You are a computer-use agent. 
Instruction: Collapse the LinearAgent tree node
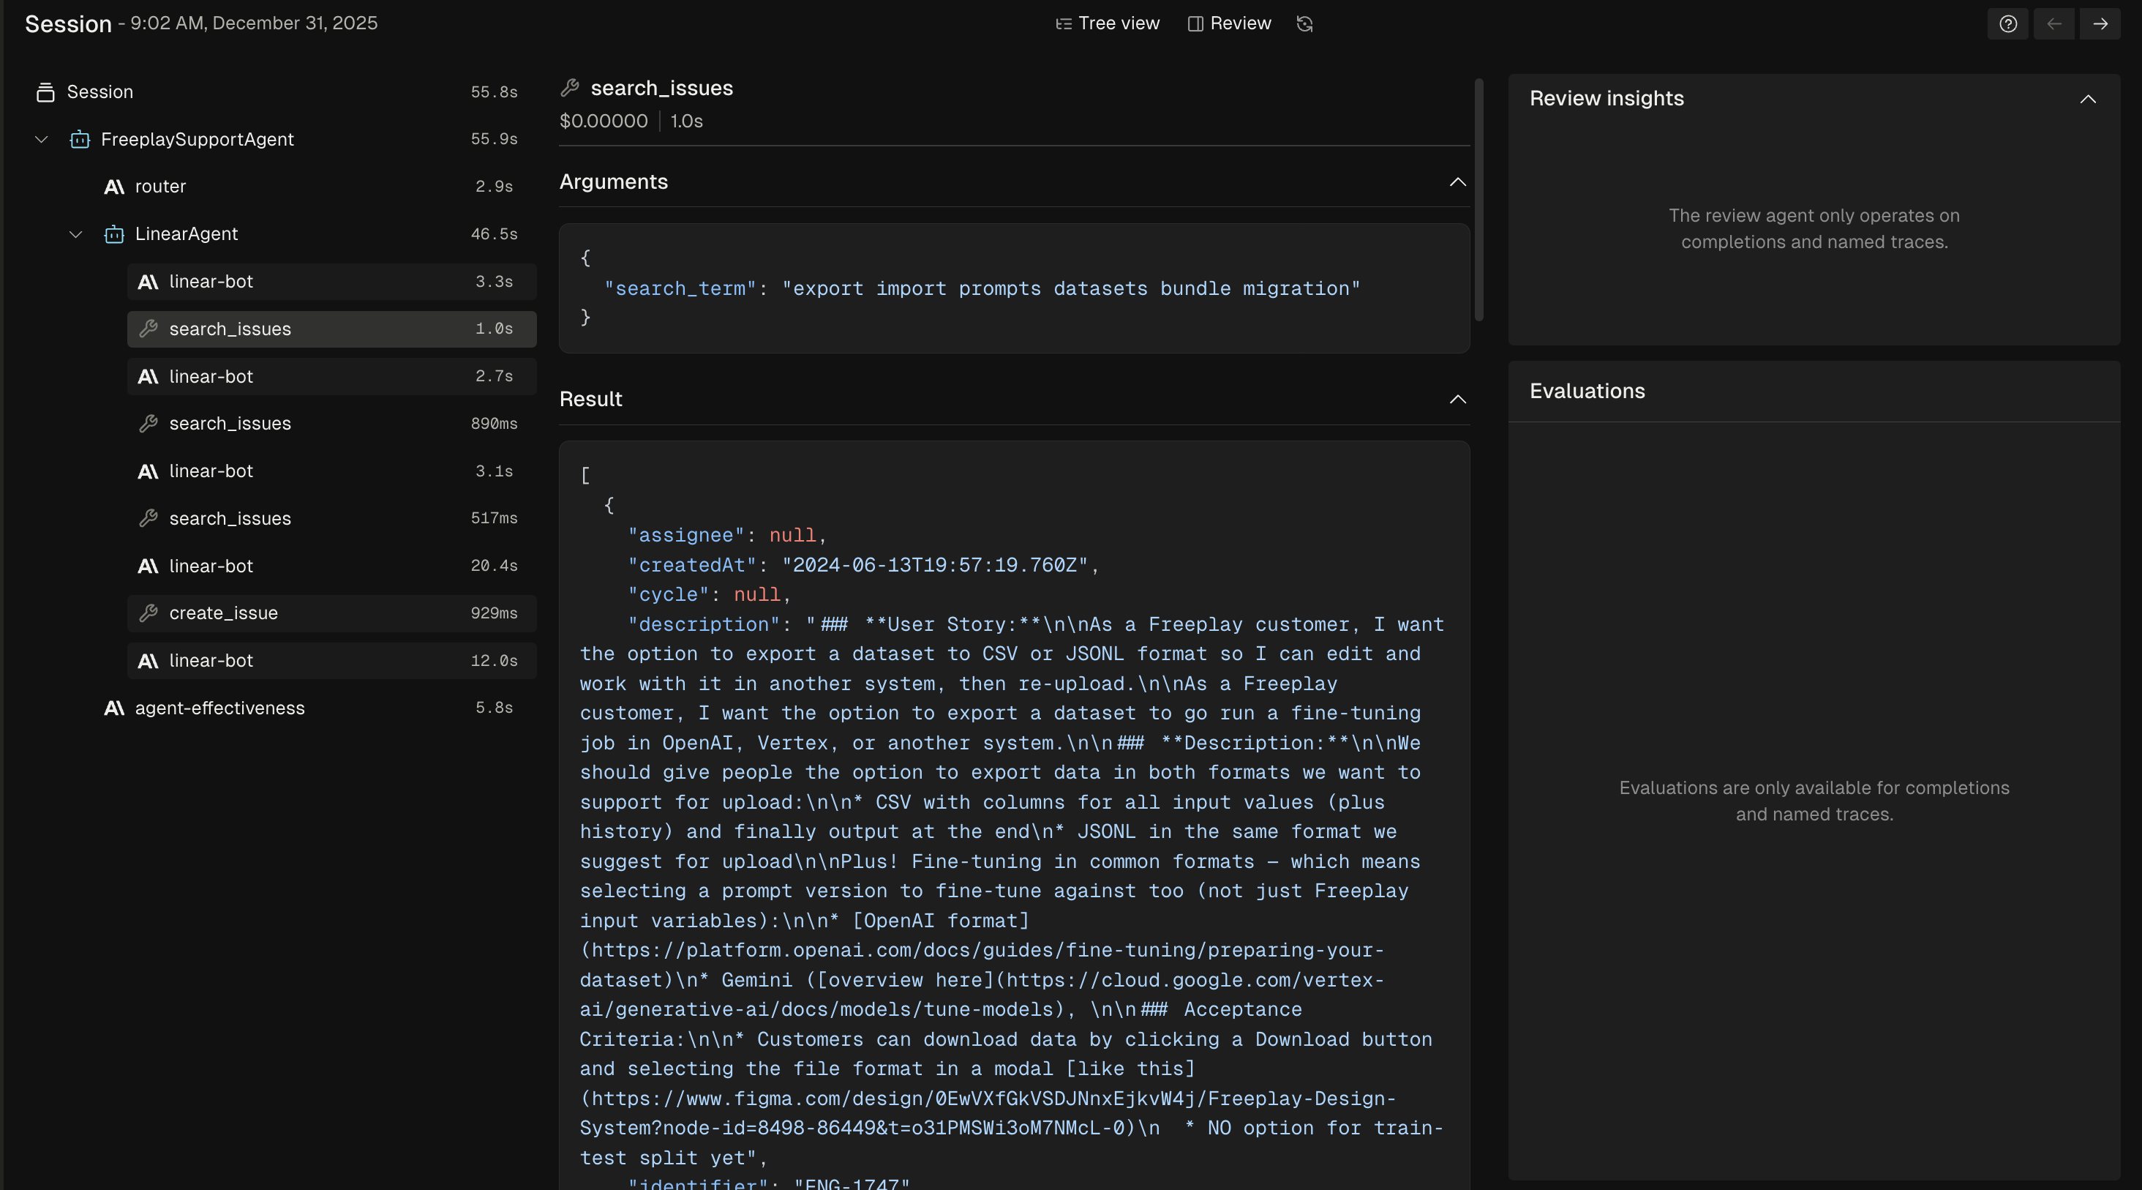pos(75,233)
